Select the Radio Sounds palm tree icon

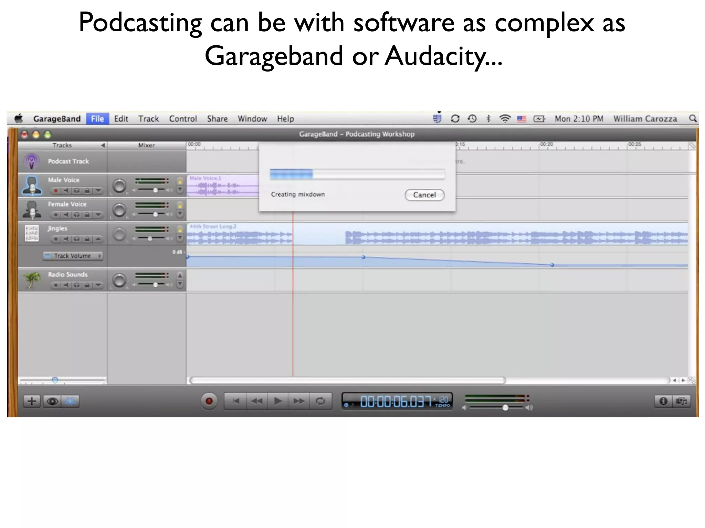coord(32,280)
